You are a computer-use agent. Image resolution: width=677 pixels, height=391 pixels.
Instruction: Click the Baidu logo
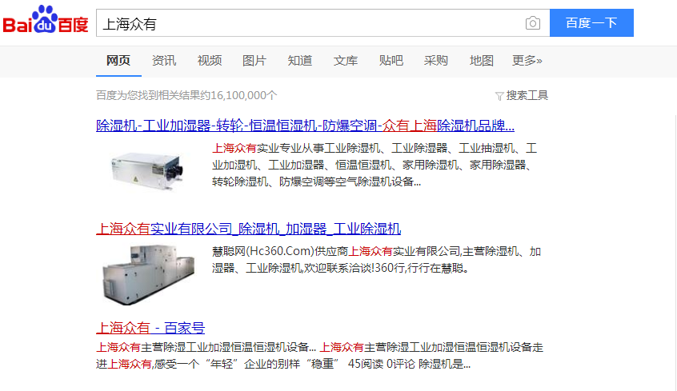coord(45,22)
